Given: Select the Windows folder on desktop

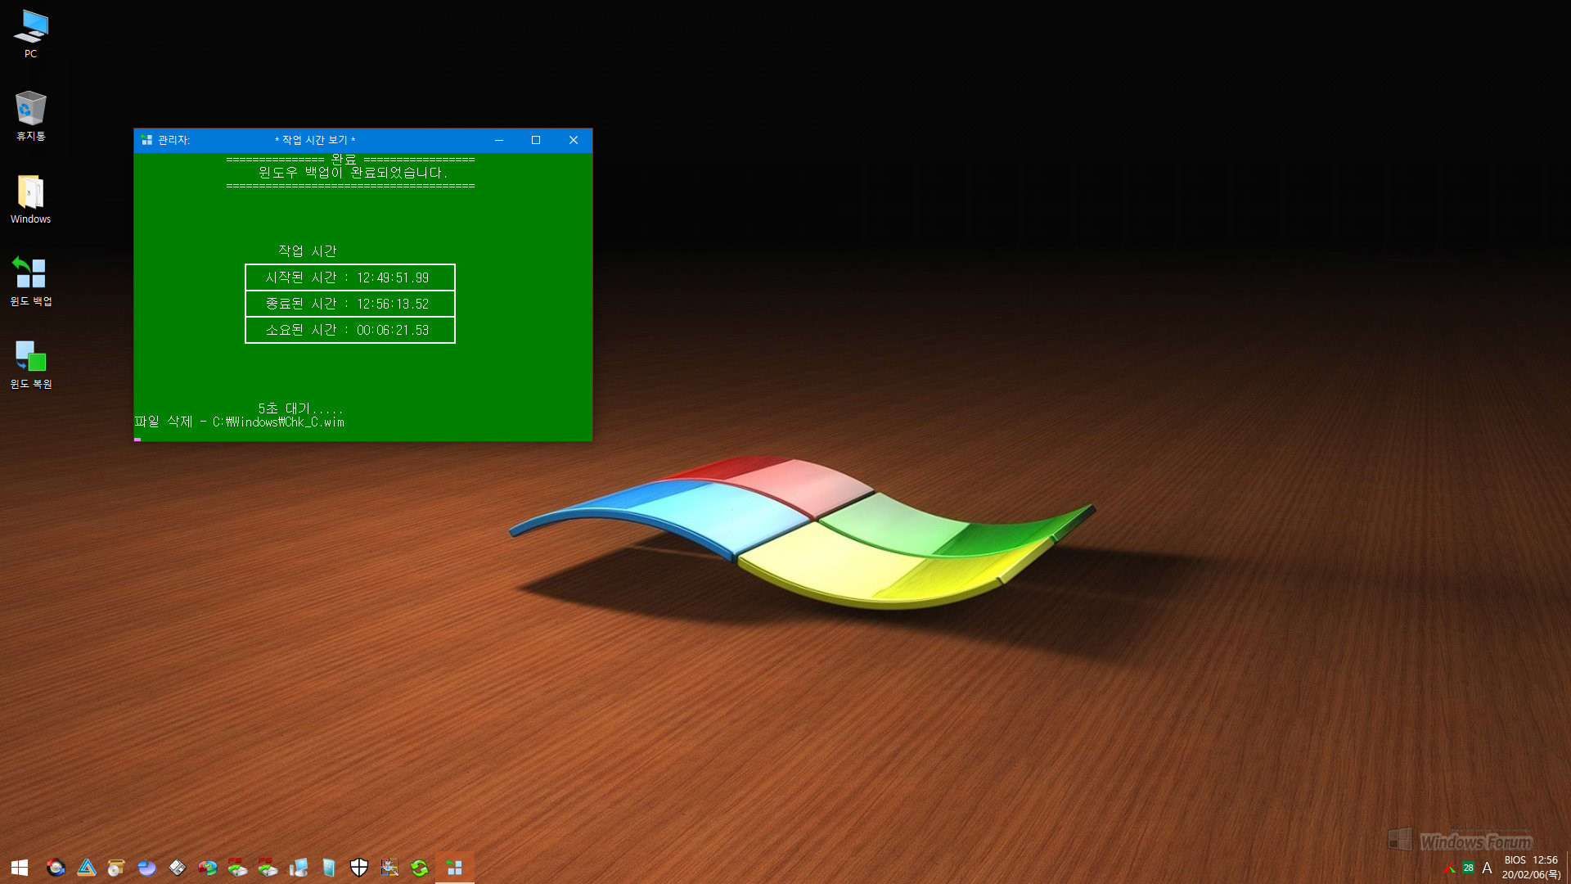Looking at the screenshot, I should (x=31, y=199).
